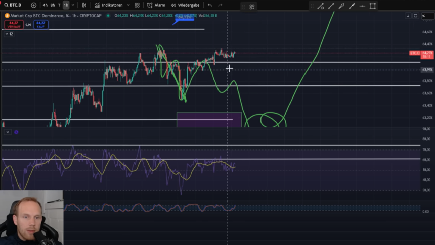Select the brush drawing tool
Screen dimensions: 435x245
(x=341, y=6)
